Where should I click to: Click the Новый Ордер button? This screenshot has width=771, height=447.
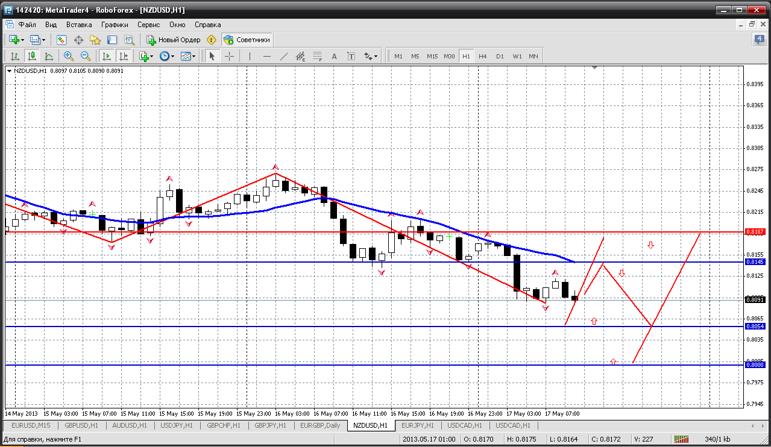pyautogui.click(x=173, y=40)
